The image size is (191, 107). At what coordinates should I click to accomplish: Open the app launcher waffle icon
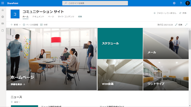[3, 3]
